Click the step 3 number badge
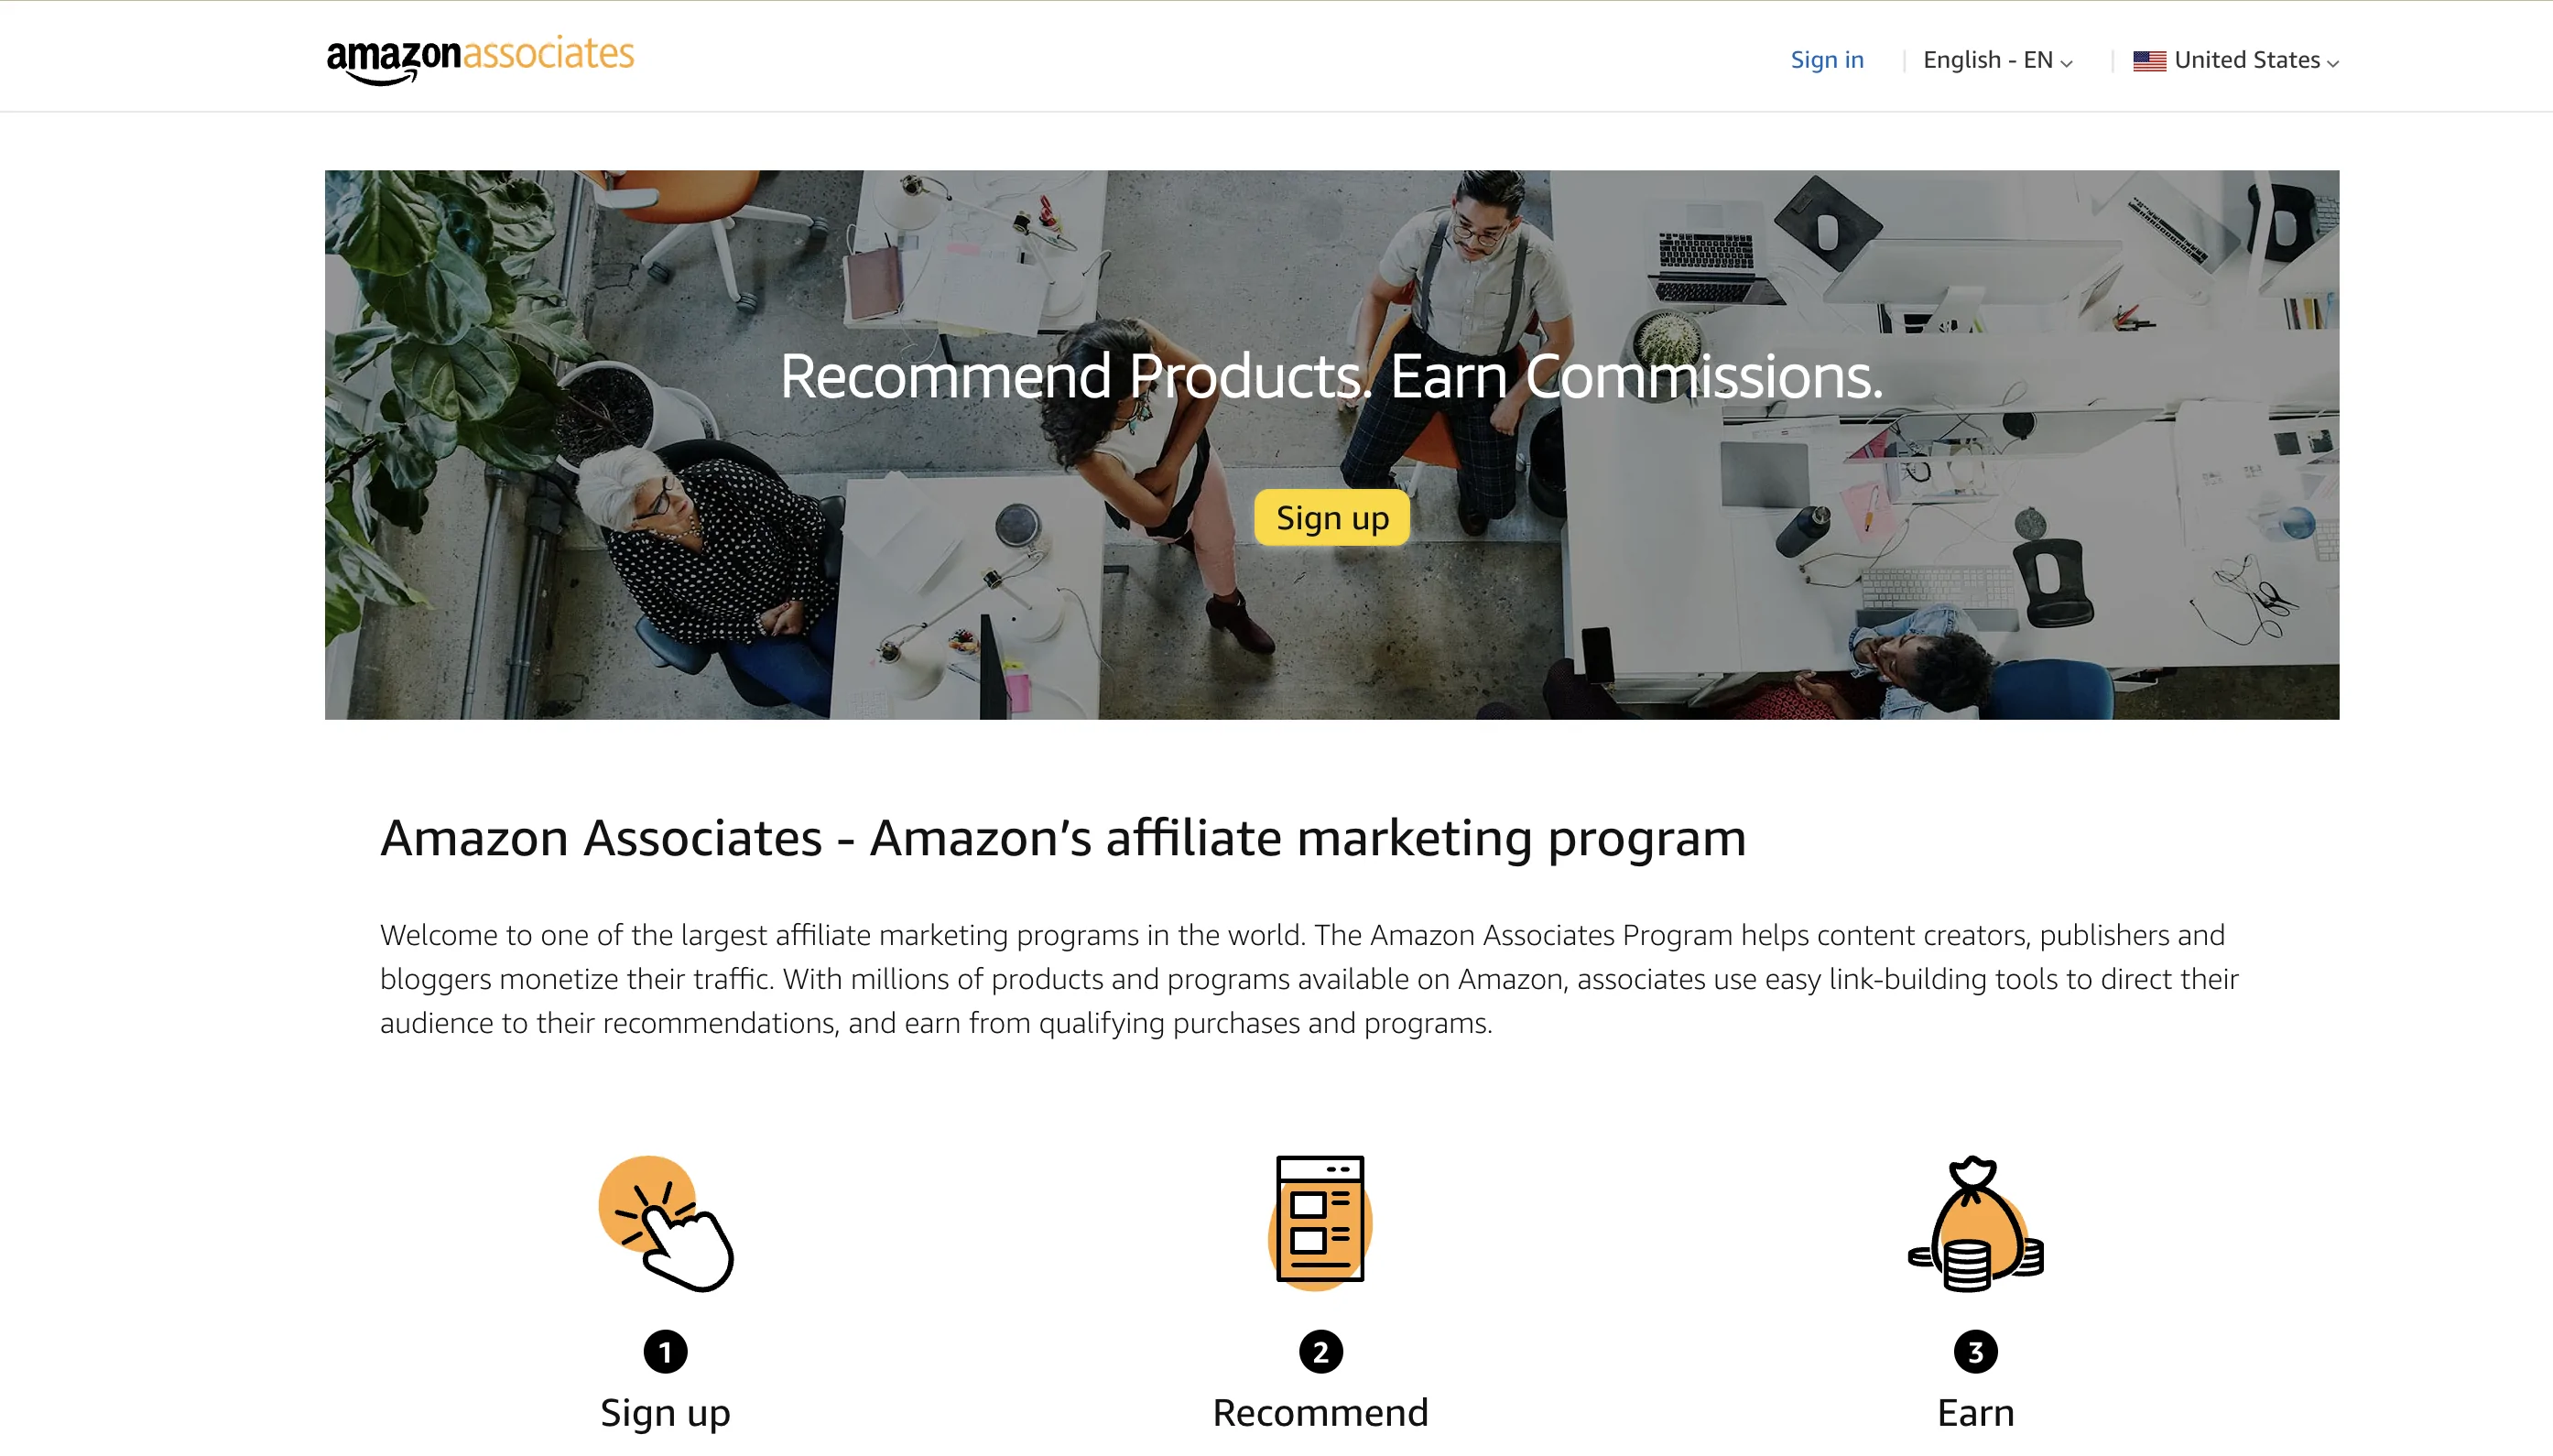The height and width of the screenshot is (1456, 2553). (1975, 1352)
